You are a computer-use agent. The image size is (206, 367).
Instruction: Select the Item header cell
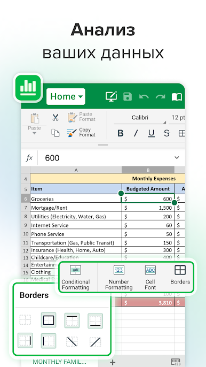pos(76,189)
